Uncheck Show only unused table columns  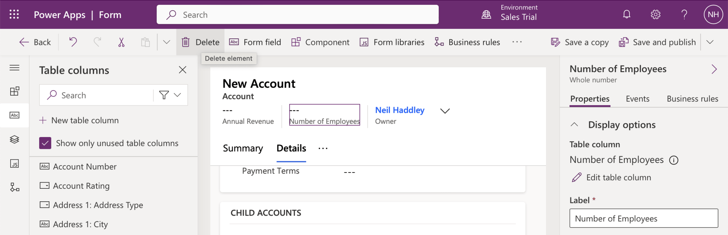(x=45, y=143)
